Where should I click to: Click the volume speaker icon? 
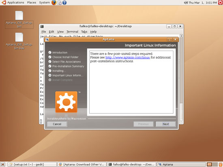(186, 2)
